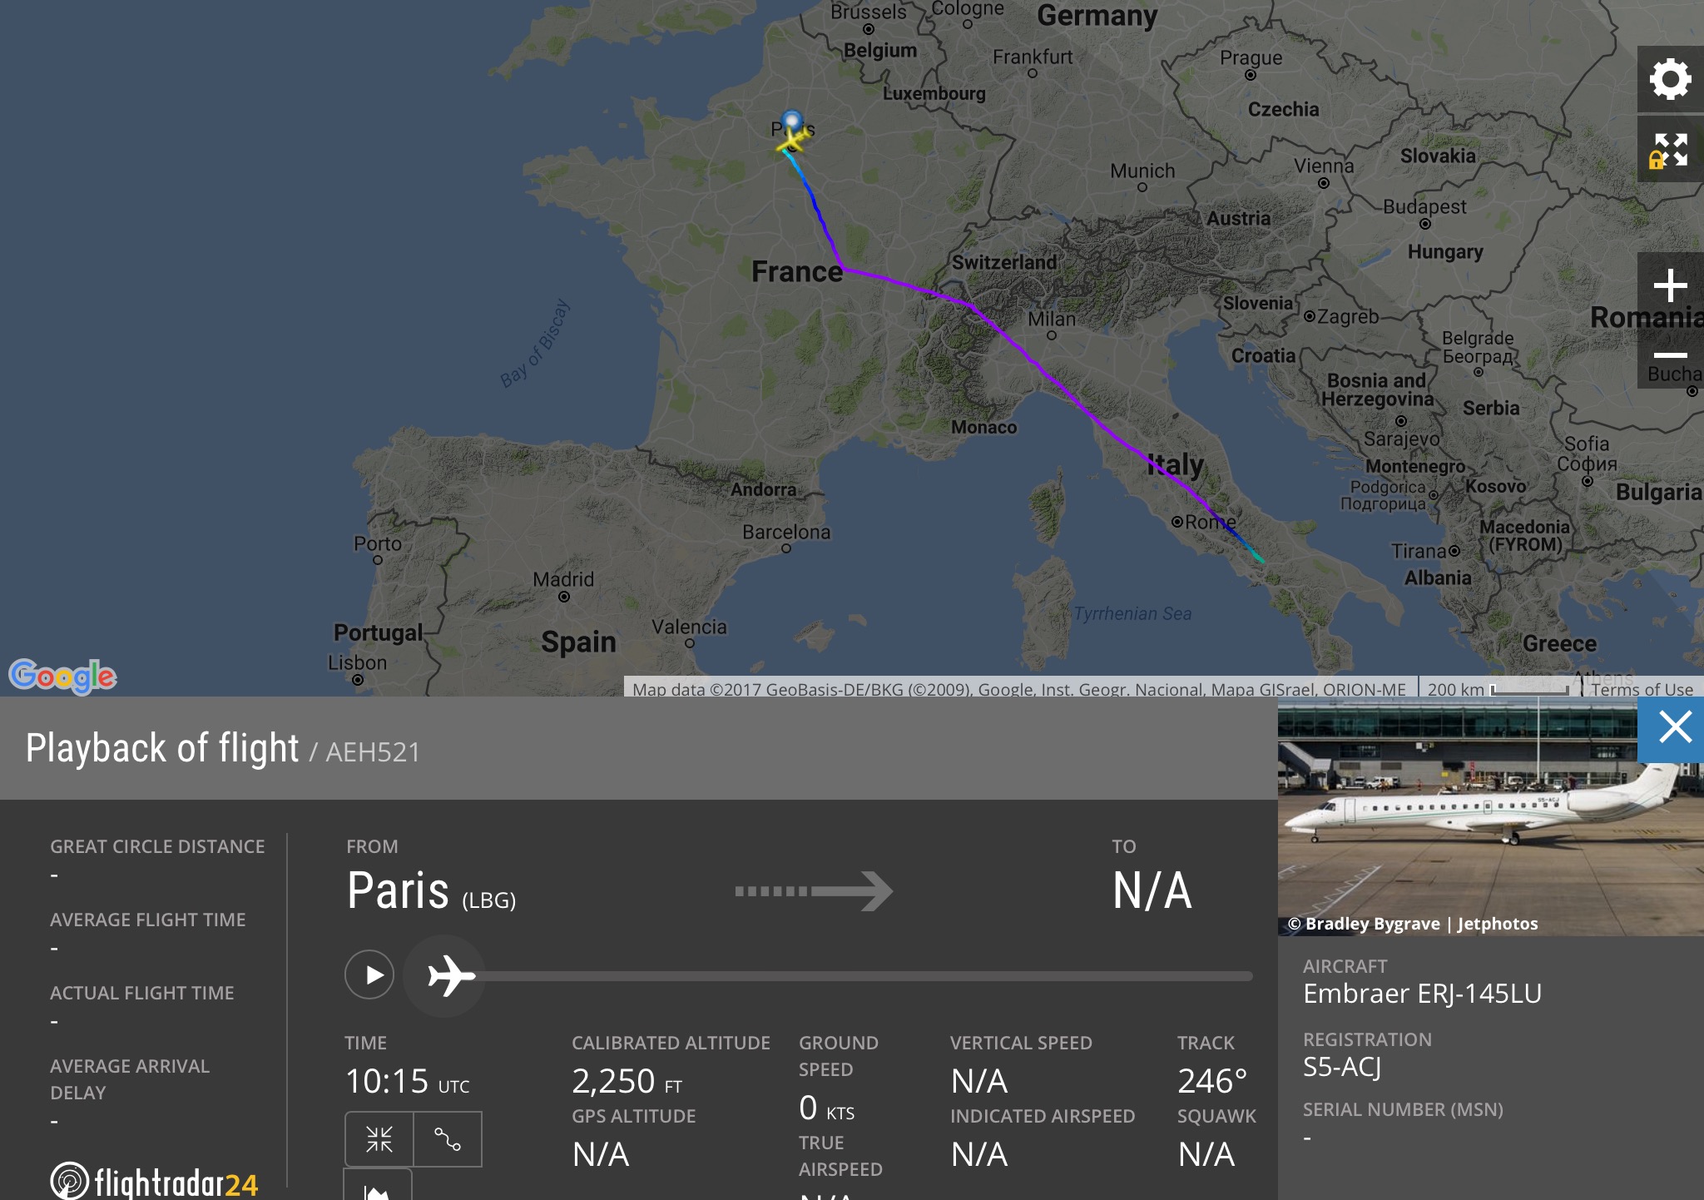This screenshot has width=1704, height=1200.
Task: Open the map settings gear
Action: coord(1670,80)
